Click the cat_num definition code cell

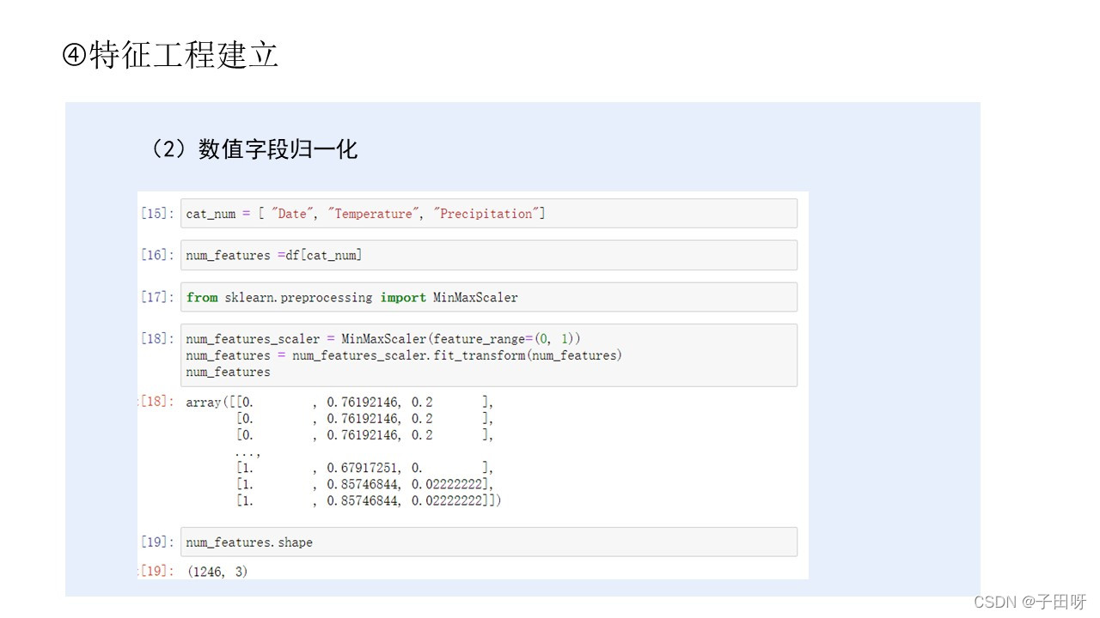pos(488,214)
